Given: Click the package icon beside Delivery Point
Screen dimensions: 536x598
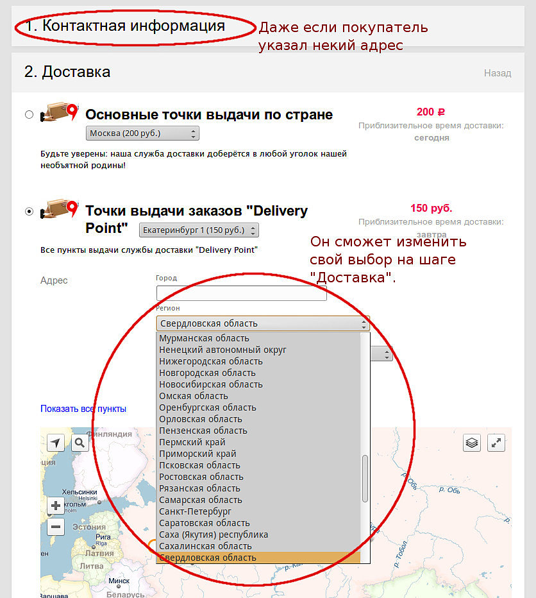Looking at the screenshot, I should (x=59, y=209).
